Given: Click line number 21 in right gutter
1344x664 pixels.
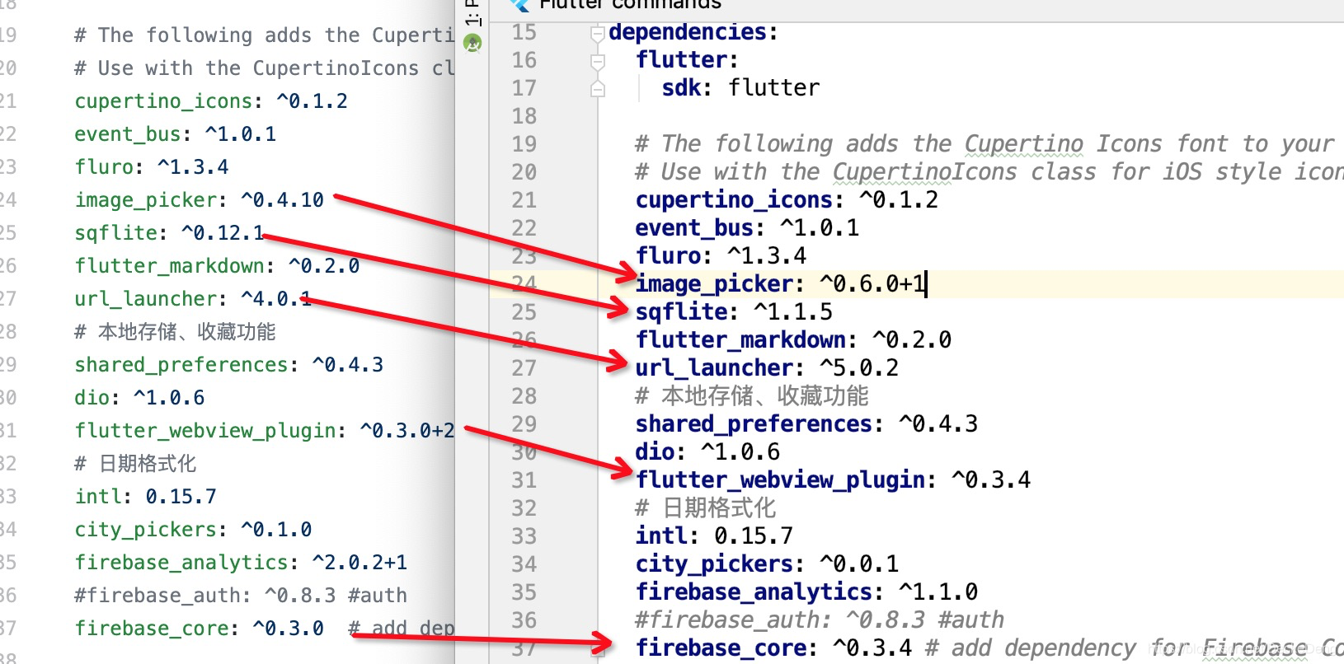Looking at the screenshot, I should 524,200.
